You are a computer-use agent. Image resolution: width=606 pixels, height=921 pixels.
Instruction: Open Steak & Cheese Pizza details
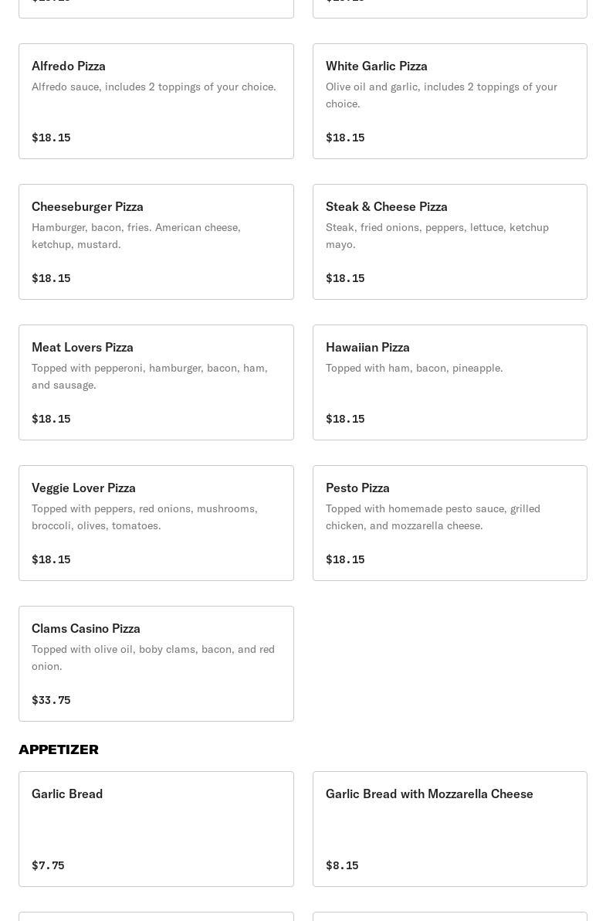(x=449, y=242)
